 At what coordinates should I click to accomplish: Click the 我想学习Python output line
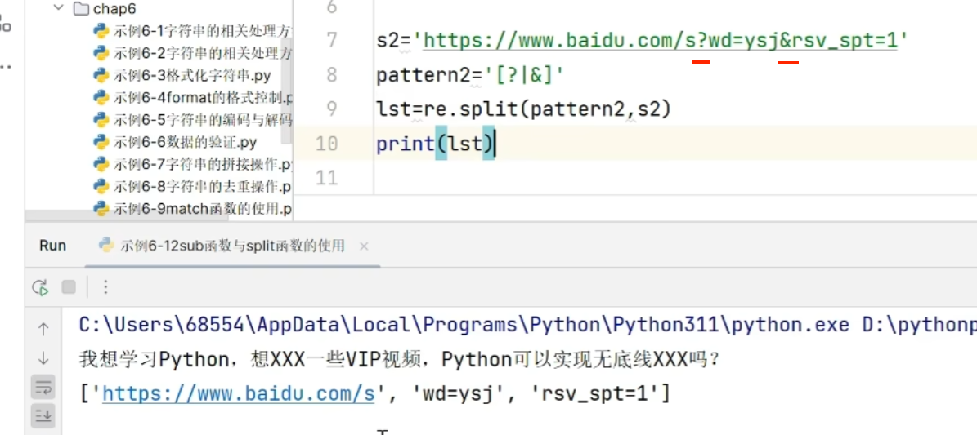click(x=400, y=359)
